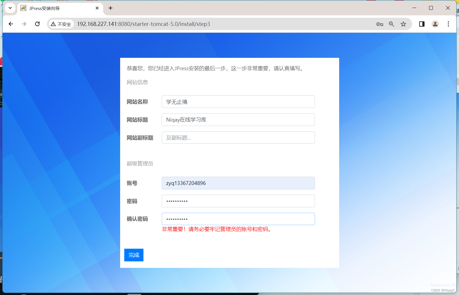This screenshot has height=295, width=459.
Task: Reload the page with refresh icon
Action: pos(37,24)
